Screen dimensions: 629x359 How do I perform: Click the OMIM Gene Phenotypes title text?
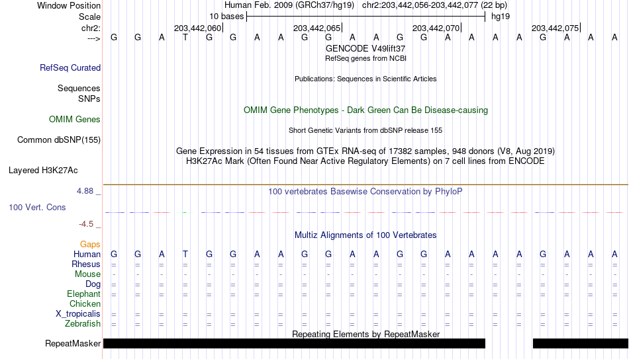tap(366, 110)
